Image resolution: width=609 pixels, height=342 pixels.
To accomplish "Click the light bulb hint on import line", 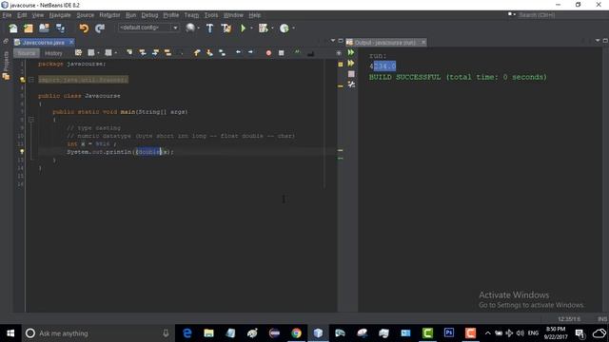I will (23, 80).
